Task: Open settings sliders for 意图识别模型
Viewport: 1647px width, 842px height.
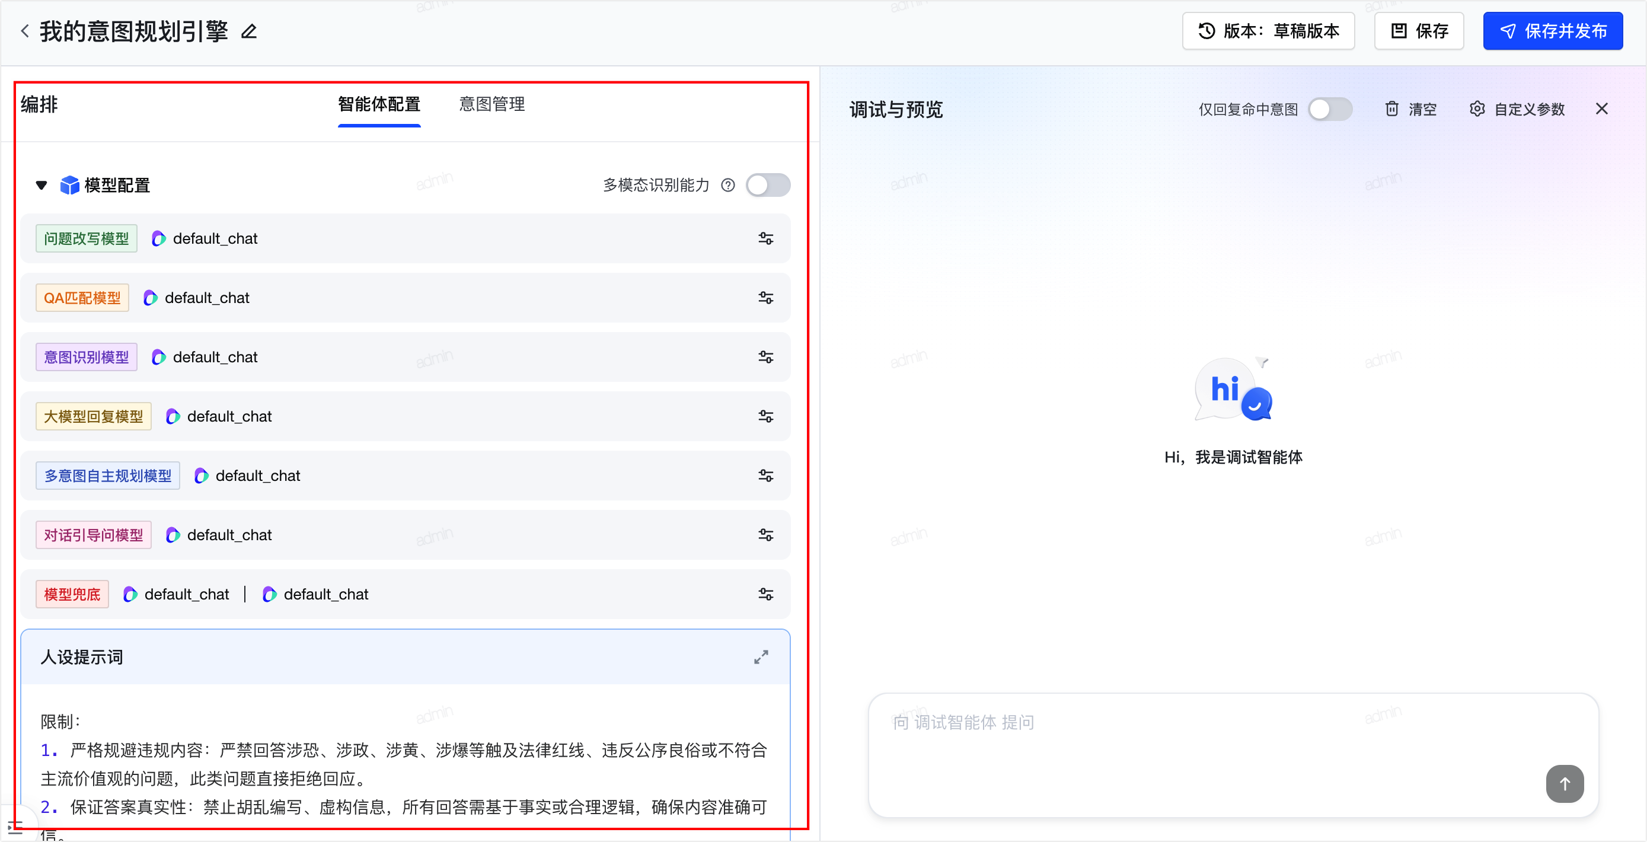Action: coord(765,357)
